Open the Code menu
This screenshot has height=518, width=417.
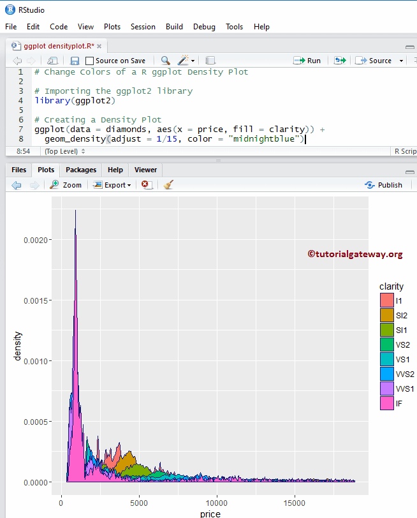tap(59, 27)
